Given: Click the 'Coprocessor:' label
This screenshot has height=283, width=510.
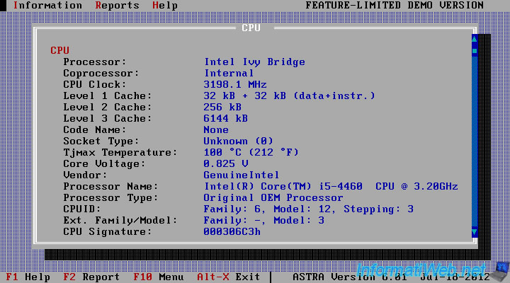Looking at the screenshot, I should [x=101, y=73].
